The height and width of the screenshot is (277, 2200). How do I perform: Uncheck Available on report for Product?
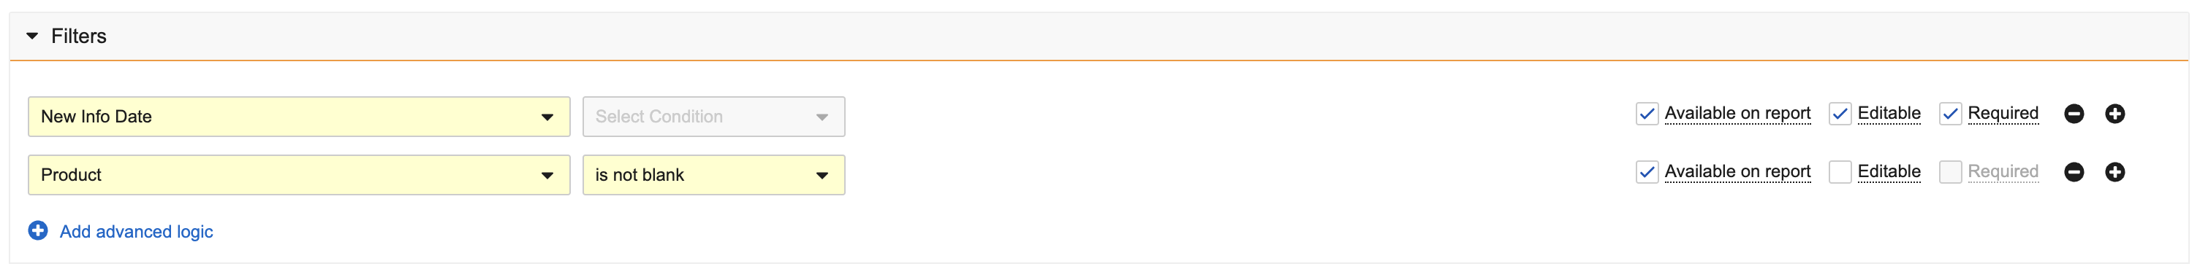pyautogui.click(x=1647, y=172)
